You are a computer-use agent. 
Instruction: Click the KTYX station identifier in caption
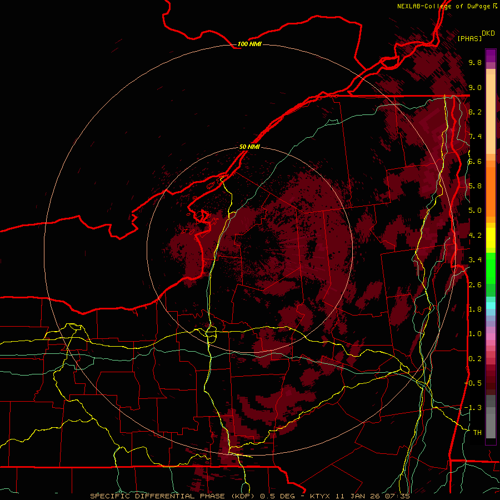tap(320, 496)
